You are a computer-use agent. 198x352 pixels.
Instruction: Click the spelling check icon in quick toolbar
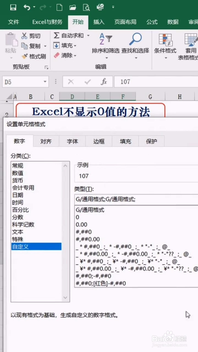pos(100,7)
